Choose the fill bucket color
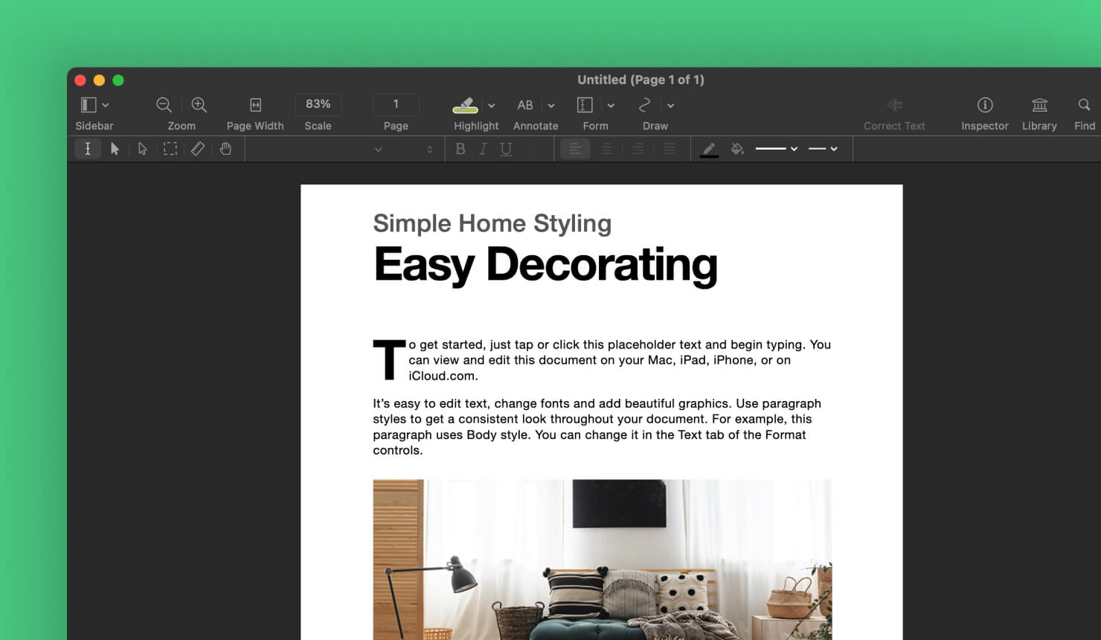 tap(737, 149)
